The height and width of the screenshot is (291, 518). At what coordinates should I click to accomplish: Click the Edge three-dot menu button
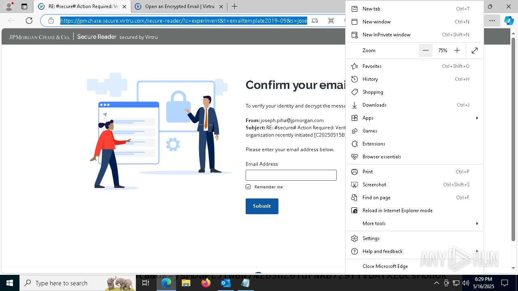[x=492, y=21]
